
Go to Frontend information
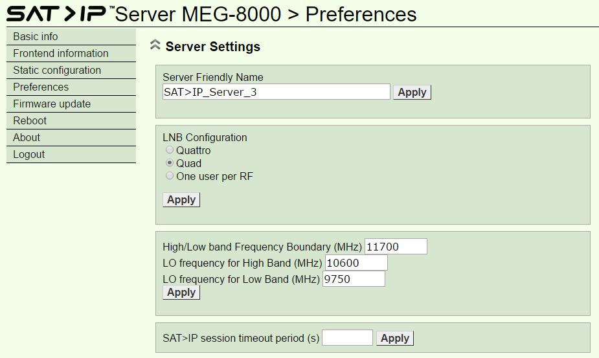(71, 54)
